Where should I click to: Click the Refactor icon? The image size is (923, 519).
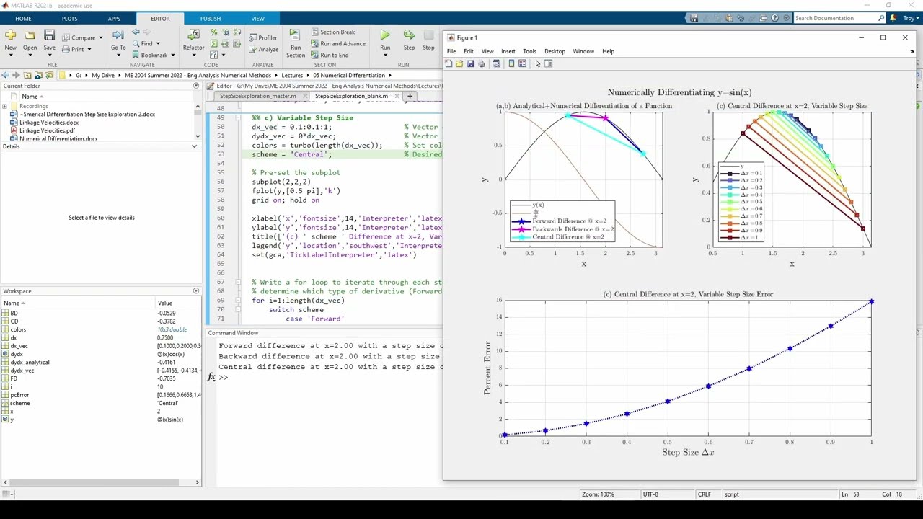pyautogui.click(x=193, y=35)
